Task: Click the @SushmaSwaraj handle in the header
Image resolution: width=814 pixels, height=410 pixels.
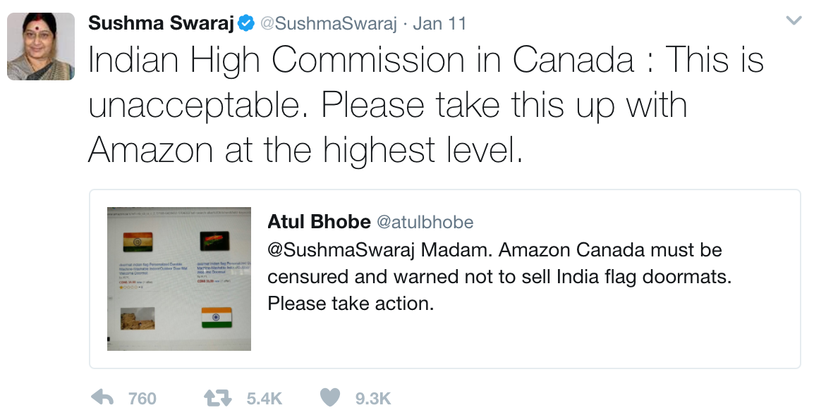Action: point(327,23)
